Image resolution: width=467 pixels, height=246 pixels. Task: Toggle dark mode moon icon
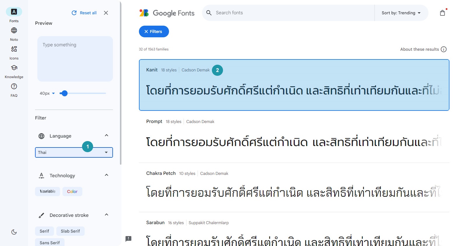point(14,232)
